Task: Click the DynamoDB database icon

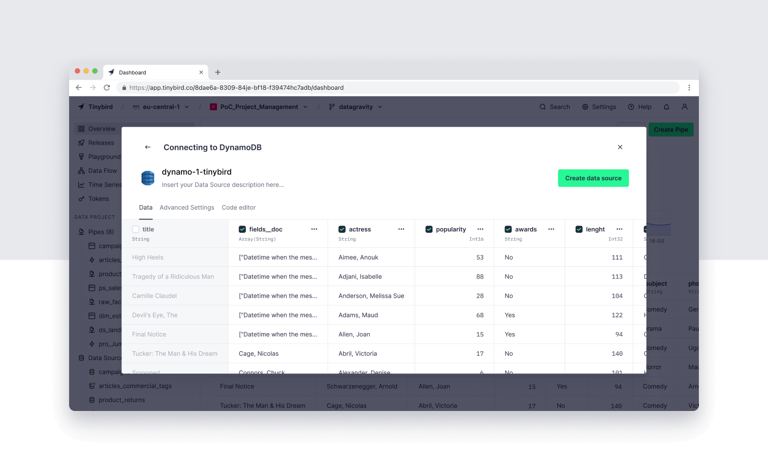Action: tap(148, 178)
